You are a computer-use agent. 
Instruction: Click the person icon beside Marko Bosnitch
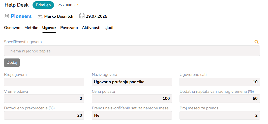click(x=40, y=16)
